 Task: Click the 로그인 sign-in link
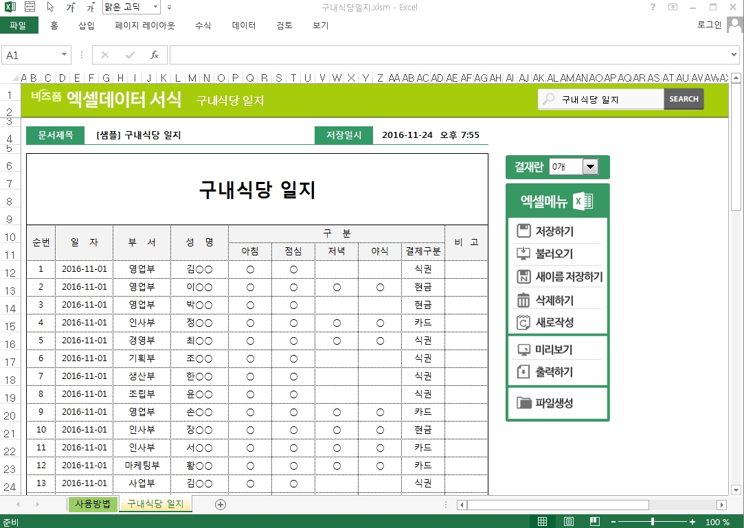point(709,25)
